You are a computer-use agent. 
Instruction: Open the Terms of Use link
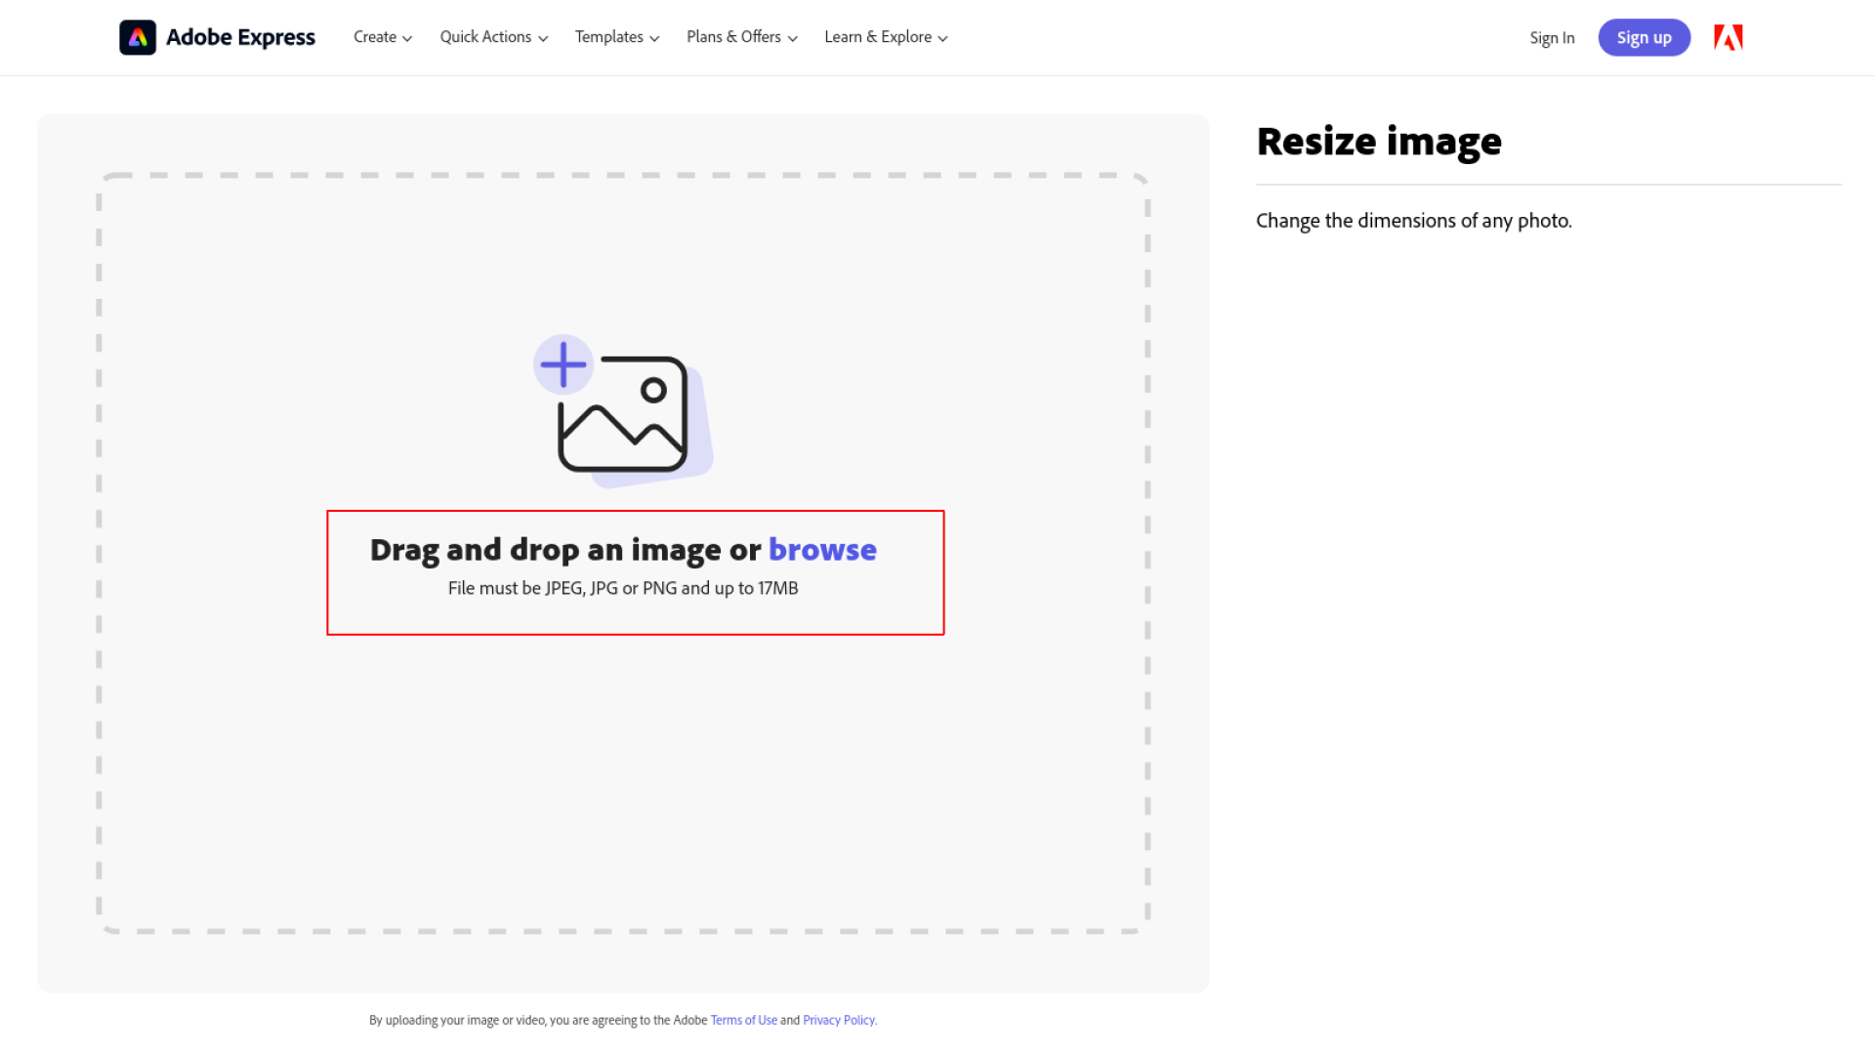(743, 1020)
